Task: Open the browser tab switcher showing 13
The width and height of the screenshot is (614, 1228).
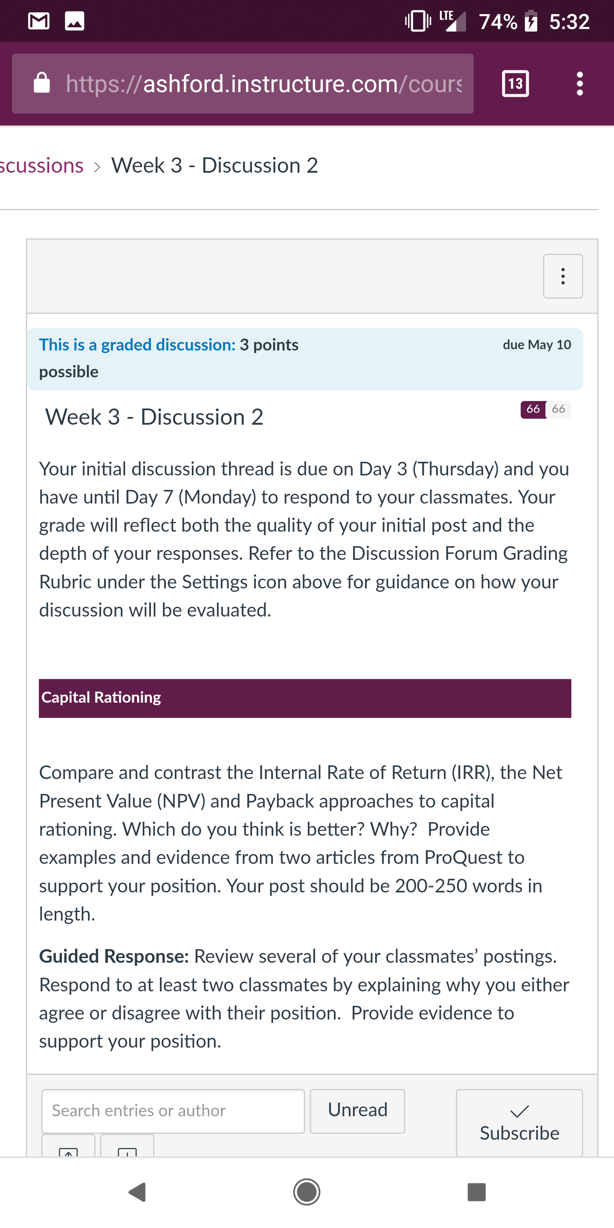Action: [x=516, y=84]
